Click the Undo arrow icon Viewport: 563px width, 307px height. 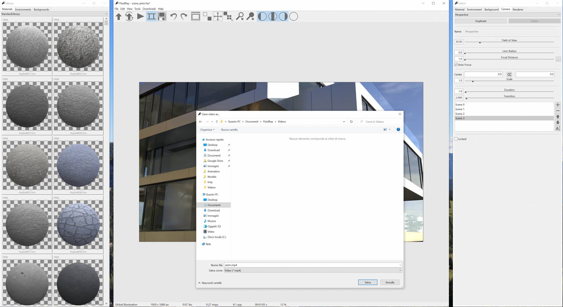click(x=173, y=16)
